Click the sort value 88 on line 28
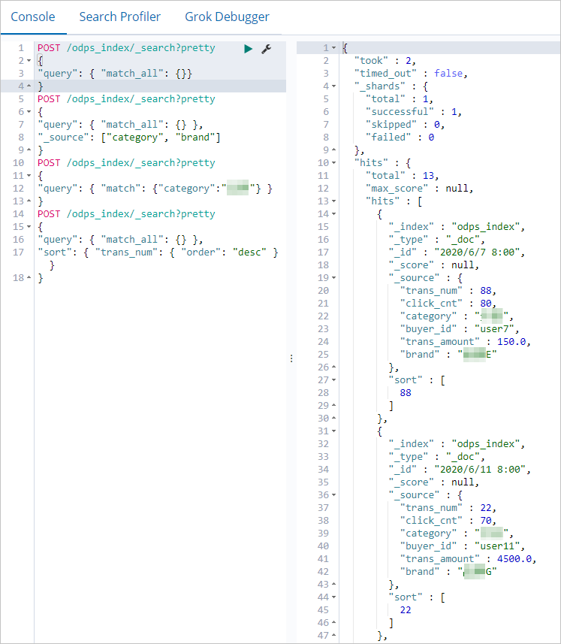Viewport: 561px width, 644px height. pyautogui.click(x=406, y=393)
